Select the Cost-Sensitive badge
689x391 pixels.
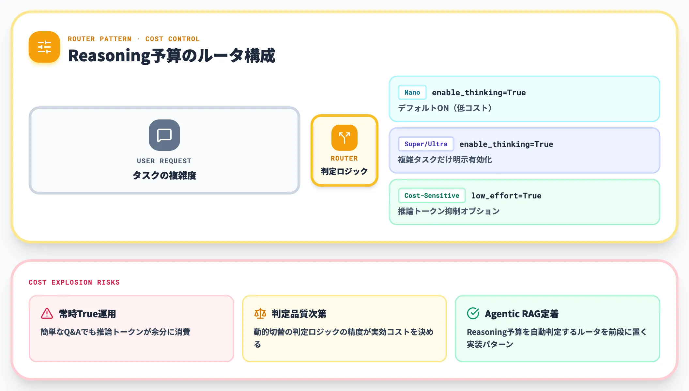(432, 195)
